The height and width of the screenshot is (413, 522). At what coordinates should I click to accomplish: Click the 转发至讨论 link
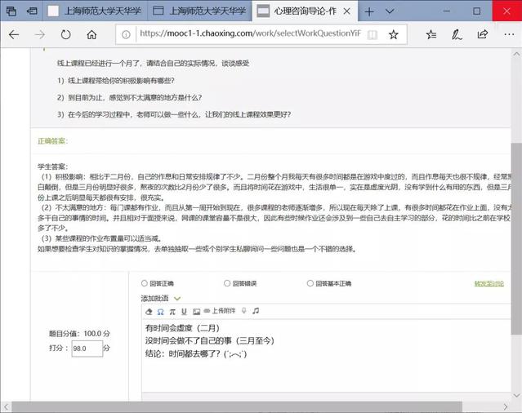click(490, 283)
